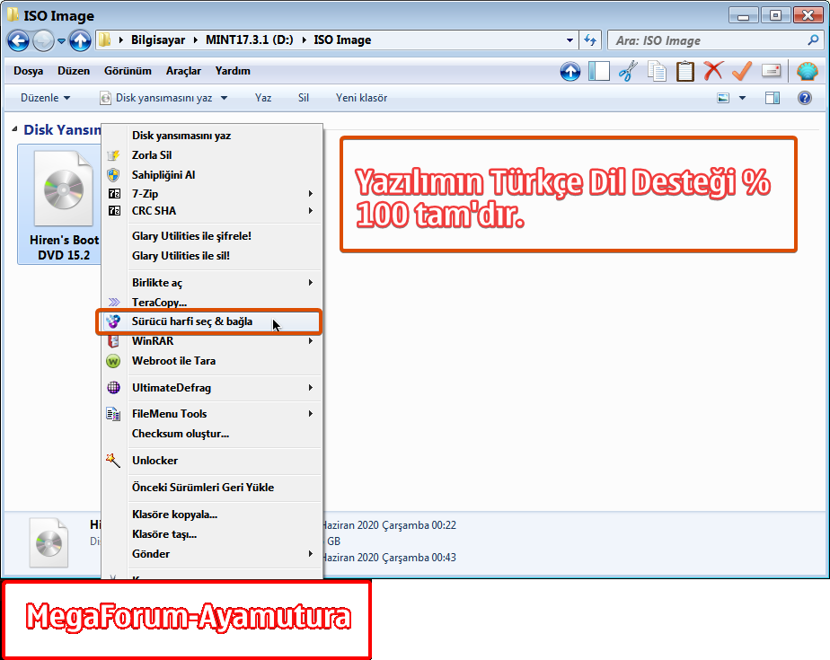This screenshot has height=660, width=830.
Task: Open Help with the blue question icon
Action: pyautogui.click(x=805, y=98)
